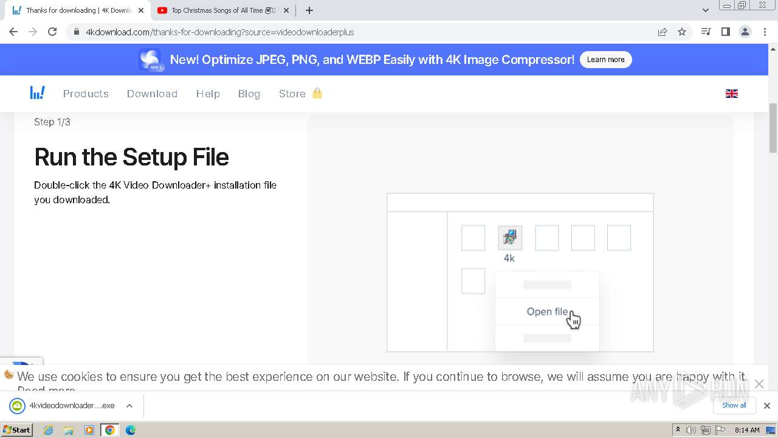Viewport: 778px width, 438px height.
Task: Click page vertical scrollbar thumb
Action: [773, 128]
